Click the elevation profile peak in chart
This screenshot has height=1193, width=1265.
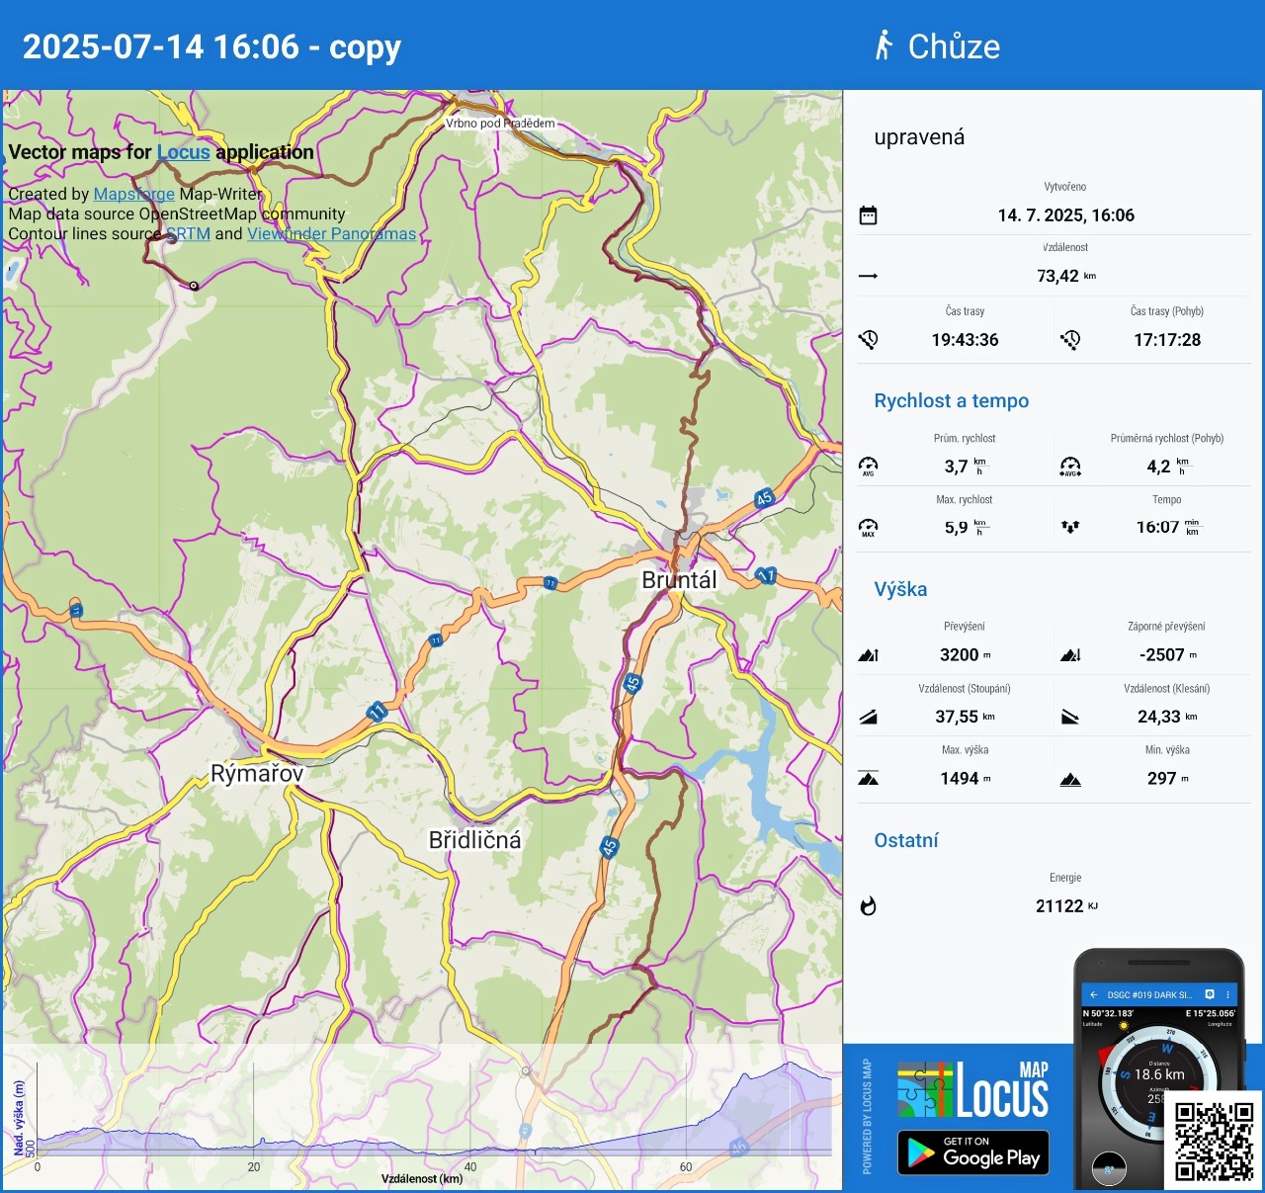coord(791,1064)
